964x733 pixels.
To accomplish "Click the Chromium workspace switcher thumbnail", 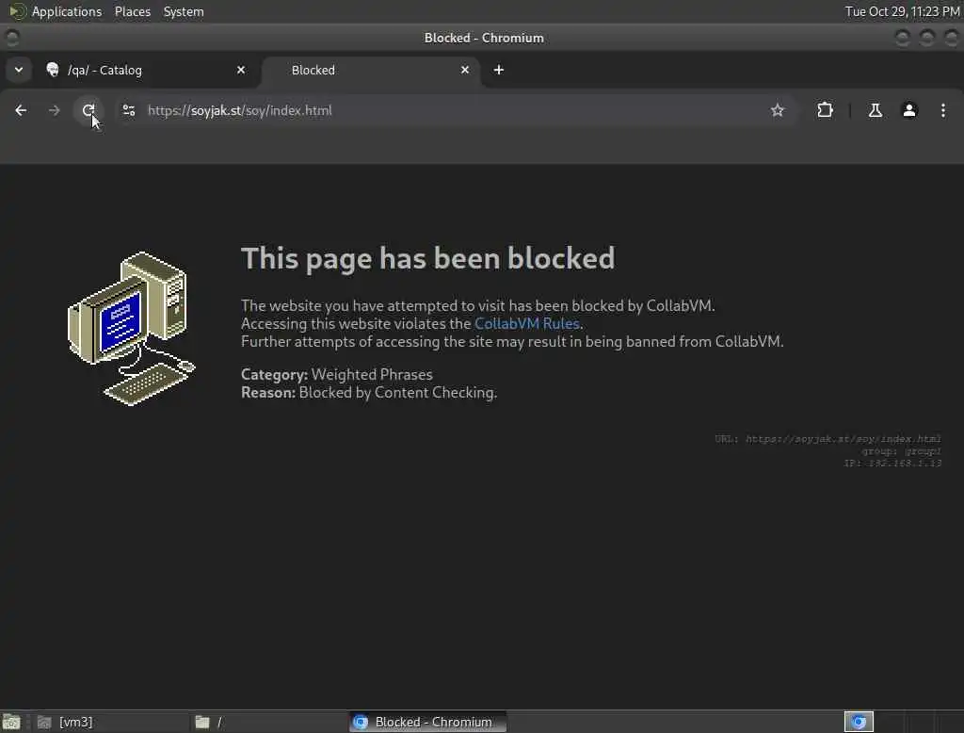I will (859, 722).
